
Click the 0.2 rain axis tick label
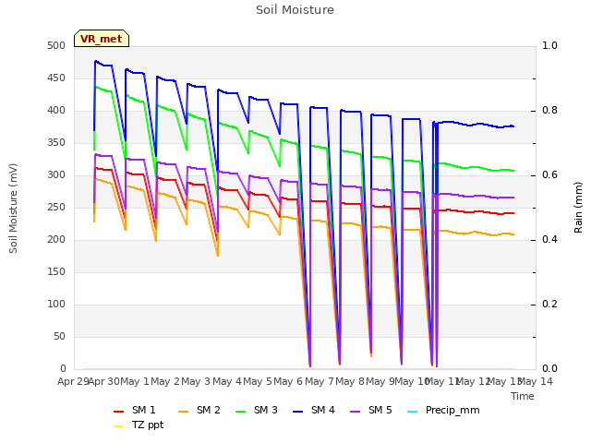(x=549, y=305)
